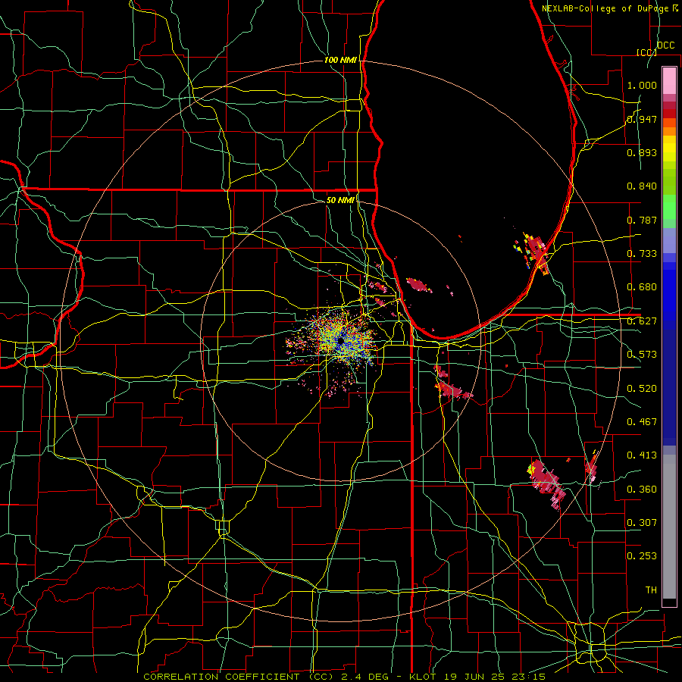Select the 0.893 scale value

[x=642, y=152]
